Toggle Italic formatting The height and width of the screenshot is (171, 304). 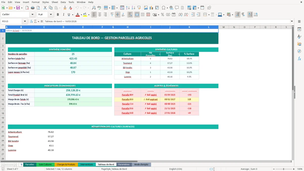click(64, 15)
